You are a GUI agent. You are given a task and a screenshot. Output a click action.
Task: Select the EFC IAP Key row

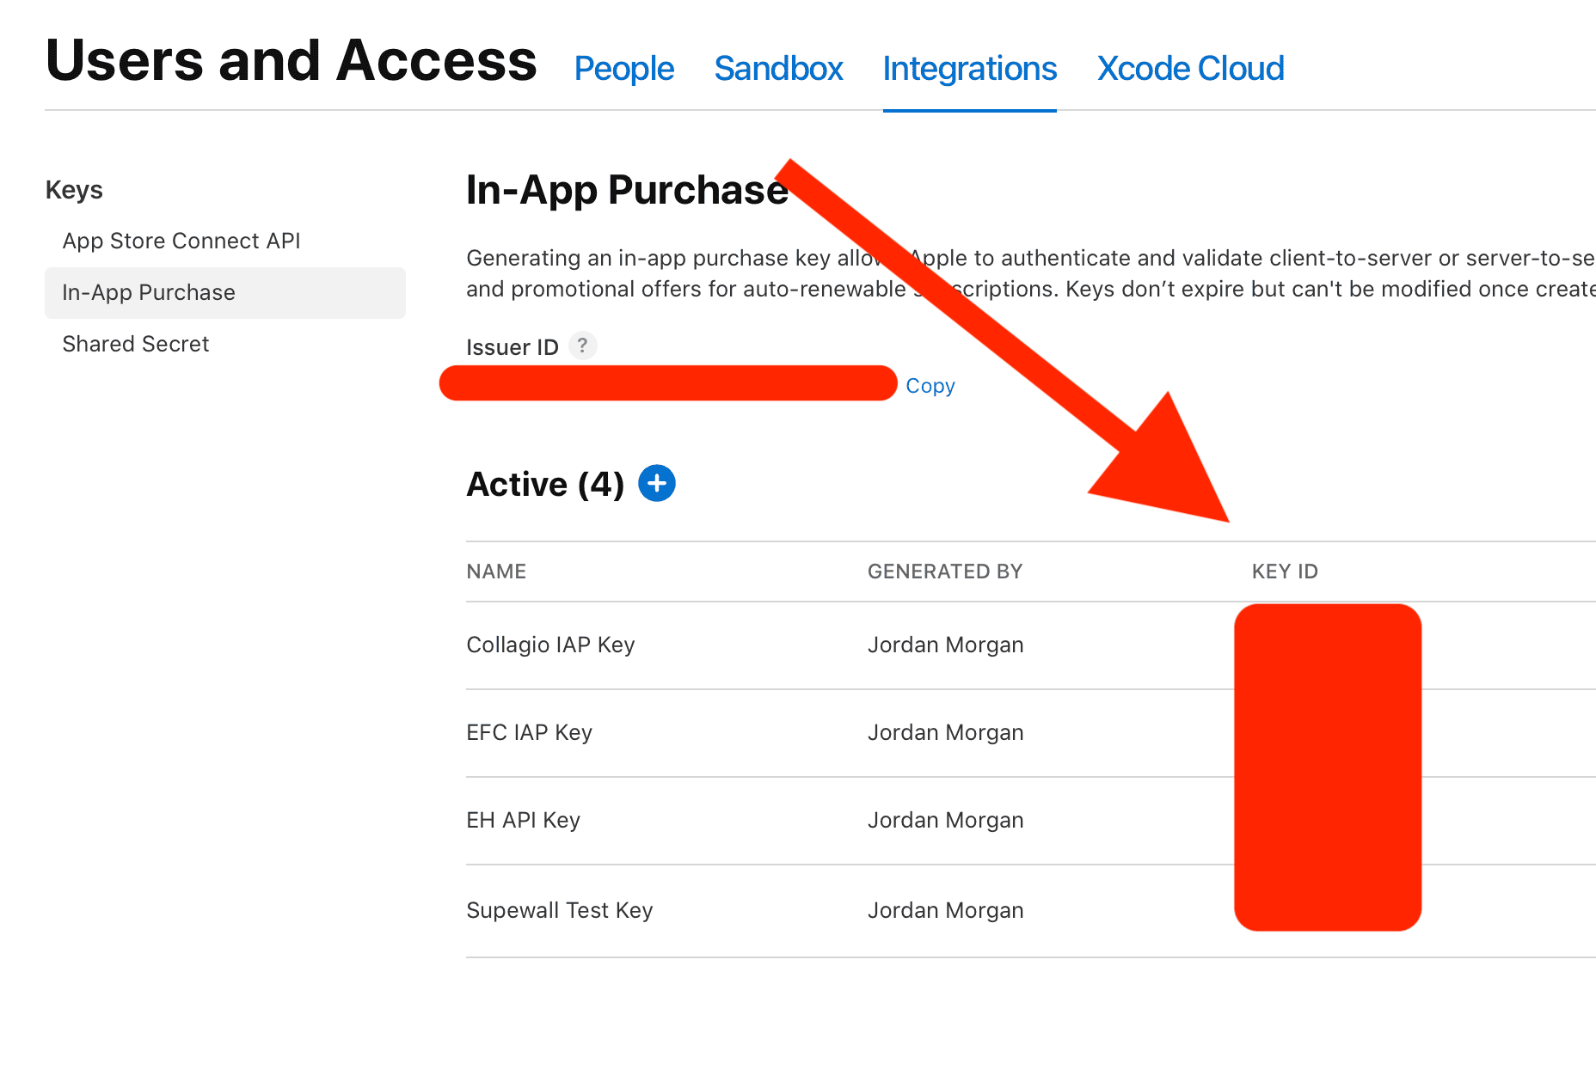(529, 733)
